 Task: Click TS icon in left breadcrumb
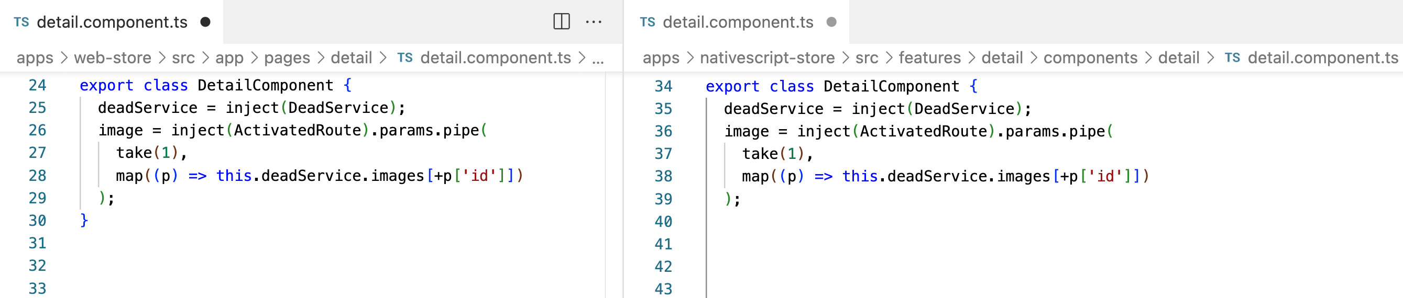tap(404, 58)
